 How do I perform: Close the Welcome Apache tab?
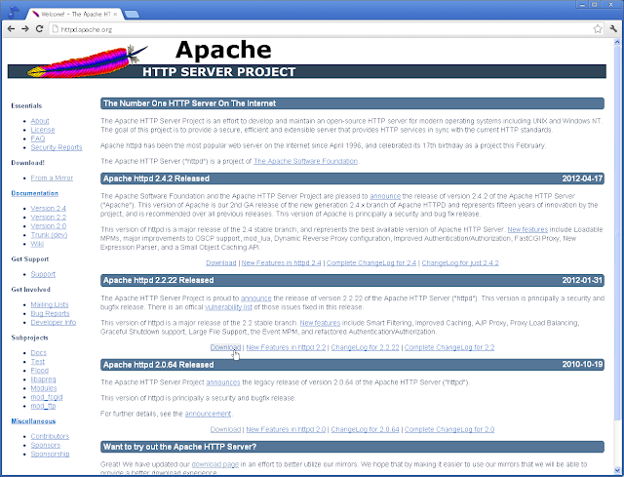coord(115,14)
